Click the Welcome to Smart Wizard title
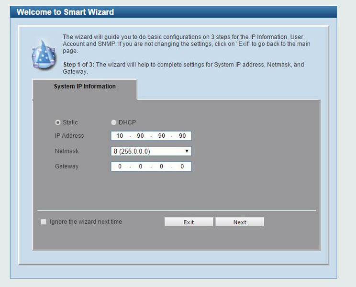 [x=65, y=12]
